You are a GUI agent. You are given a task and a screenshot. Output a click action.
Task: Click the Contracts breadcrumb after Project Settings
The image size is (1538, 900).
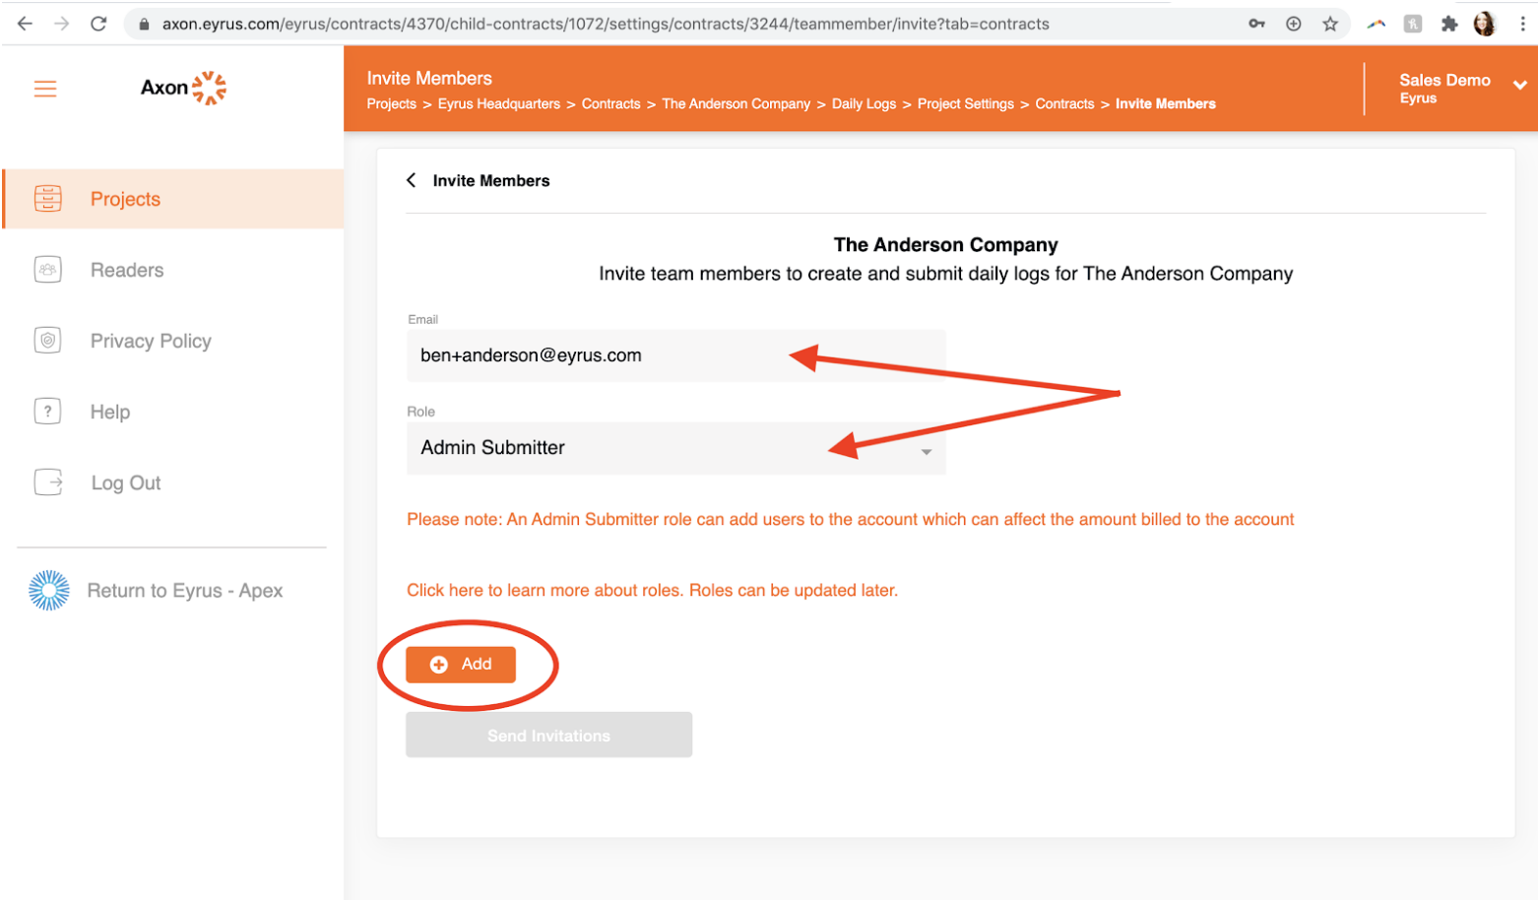[x=1064, y=104]
